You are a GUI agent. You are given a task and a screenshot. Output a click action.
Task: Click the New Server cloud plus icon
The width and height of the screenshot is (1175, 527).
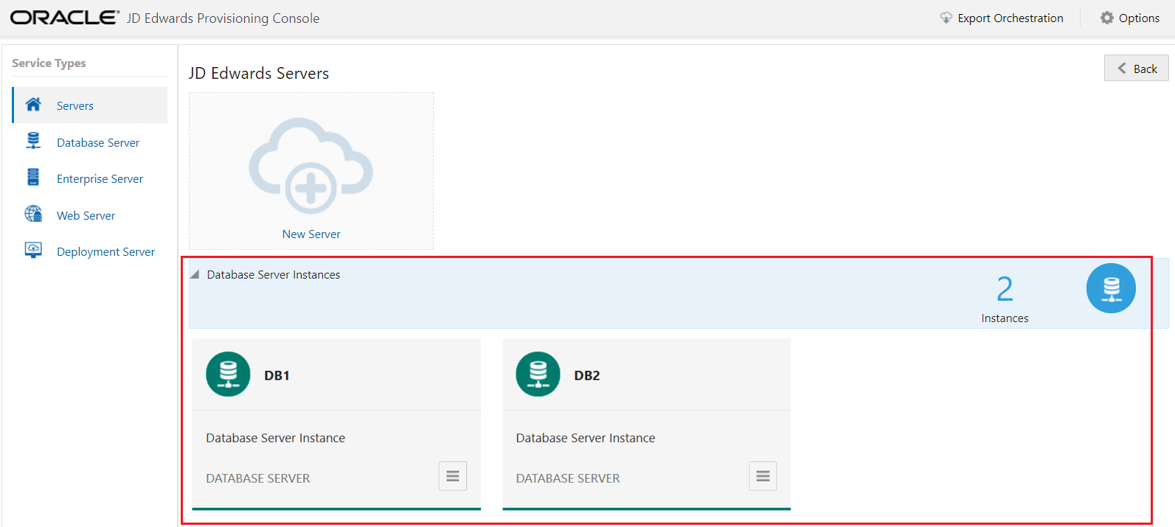[311, 166]
